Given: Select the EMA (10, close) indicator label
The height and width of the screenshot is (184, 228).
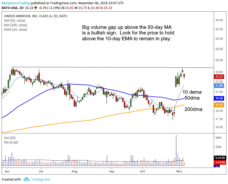Looking at the screenshot, I should click(15, 30).
